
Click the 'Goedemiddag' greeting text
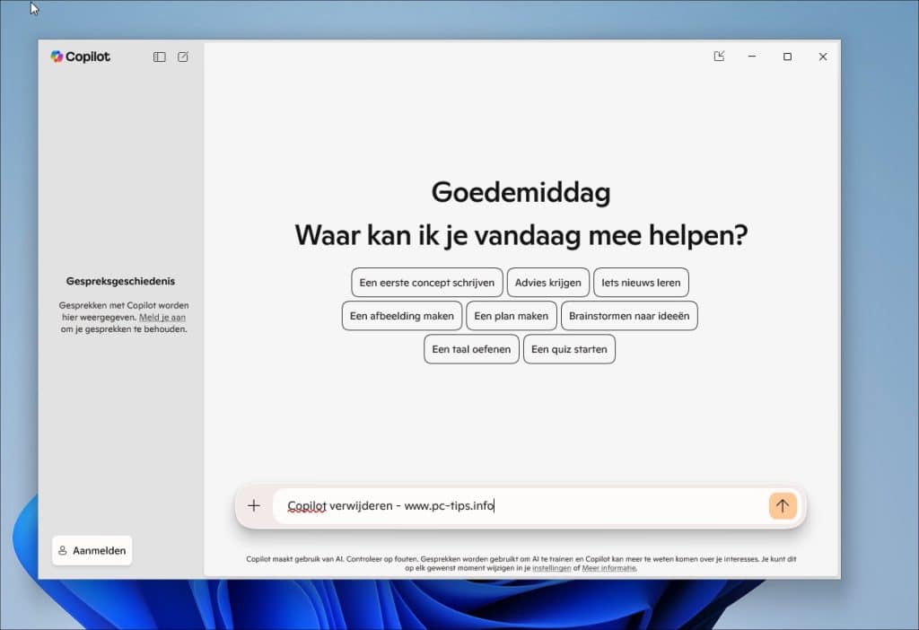[521, 193]
